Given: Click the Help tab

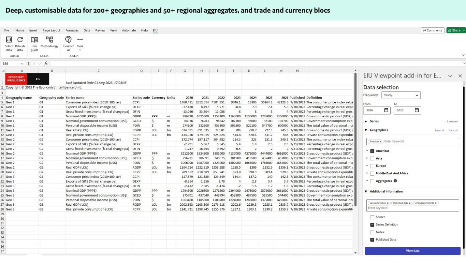Looking at the screenshot, I should tap(145, 30).
